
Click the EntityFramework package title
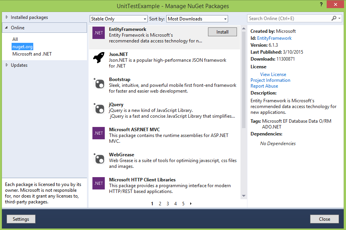point(128,29)
